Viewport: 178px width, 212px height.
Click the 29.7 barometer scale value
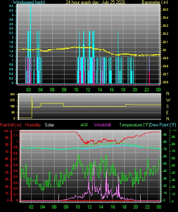click(165, 74)
